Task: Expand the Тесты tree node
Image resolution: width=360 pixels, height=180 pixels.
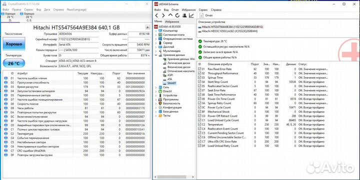Action: (156, 116)
